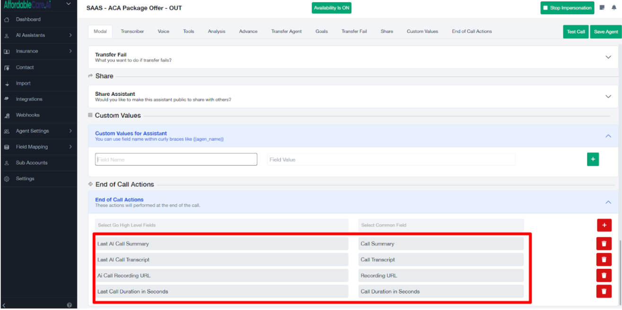This screenshot has width=622, height=310.
Task: Toggle the Availability Is ON button
Action: tap(331, 8)
